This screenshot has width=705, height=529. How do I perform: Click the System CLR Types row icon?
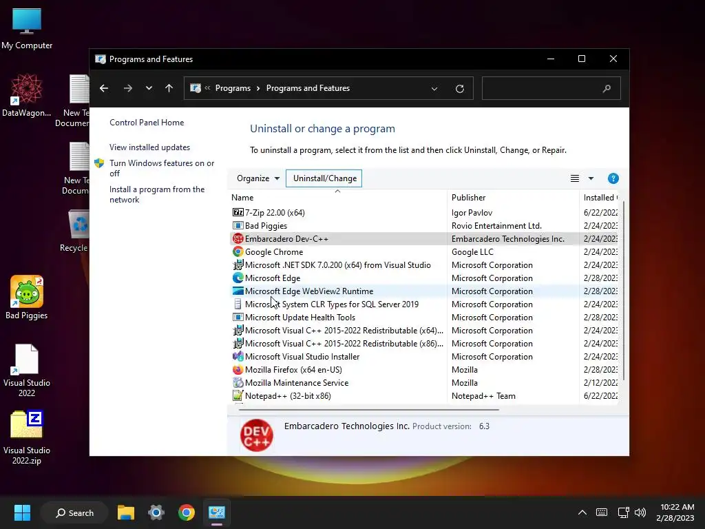238,304
